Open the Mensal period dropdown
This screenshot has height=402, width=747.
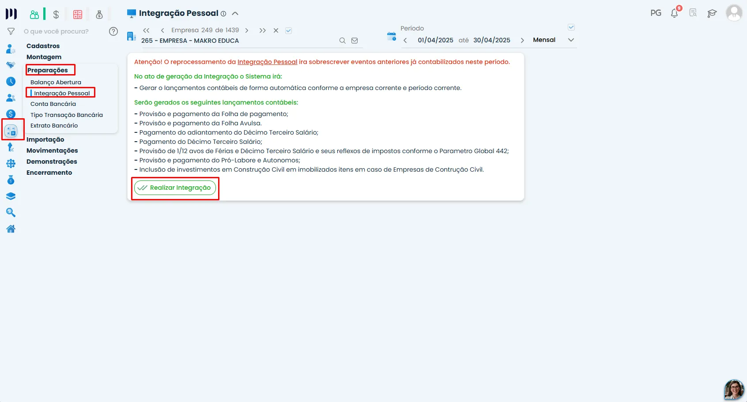[x=554, y=40]
